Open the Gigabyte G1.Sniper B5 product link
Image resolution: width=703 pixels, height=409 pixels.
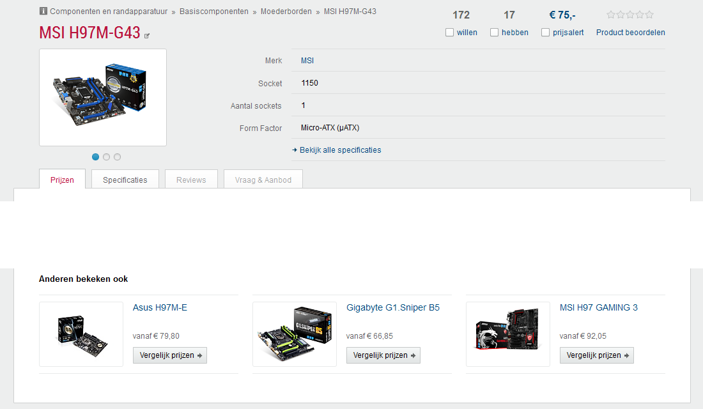[393, 307]
